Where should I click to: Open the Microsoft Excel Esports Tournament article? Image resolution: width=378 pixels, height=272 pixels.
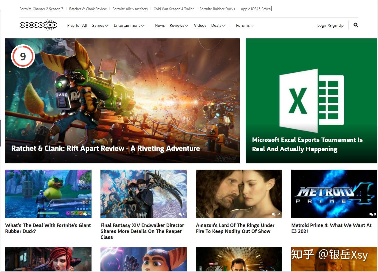tap(307, 144)
